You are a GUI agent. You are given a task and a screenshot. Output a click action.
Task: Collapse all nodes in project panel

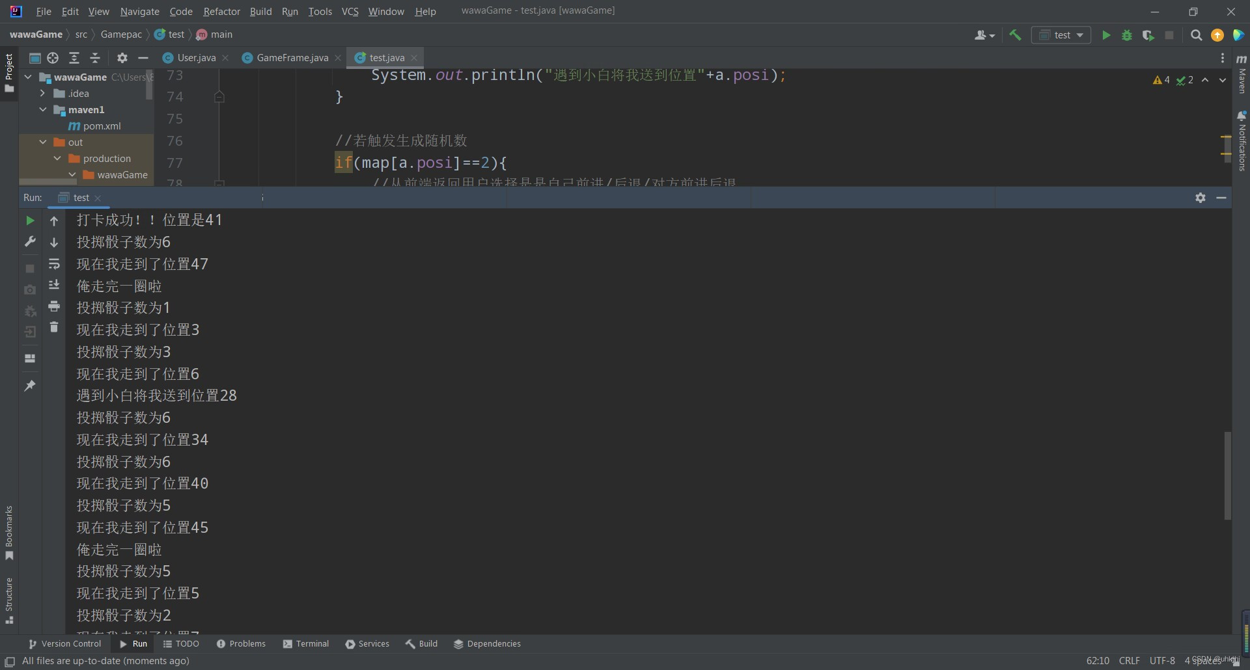tap(95, 58)
